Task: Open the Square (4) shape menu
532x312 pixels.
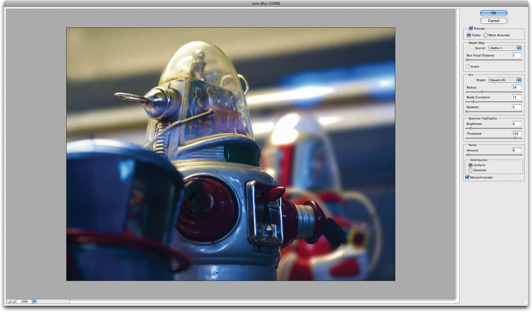Action: [x=505, y=80]
